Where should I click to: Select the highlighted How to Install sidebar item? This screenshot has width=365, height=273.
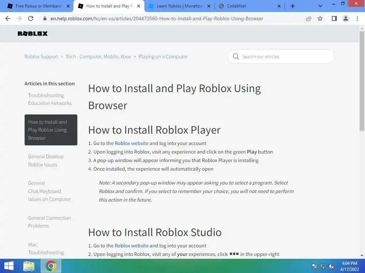(x=51, y=130)
